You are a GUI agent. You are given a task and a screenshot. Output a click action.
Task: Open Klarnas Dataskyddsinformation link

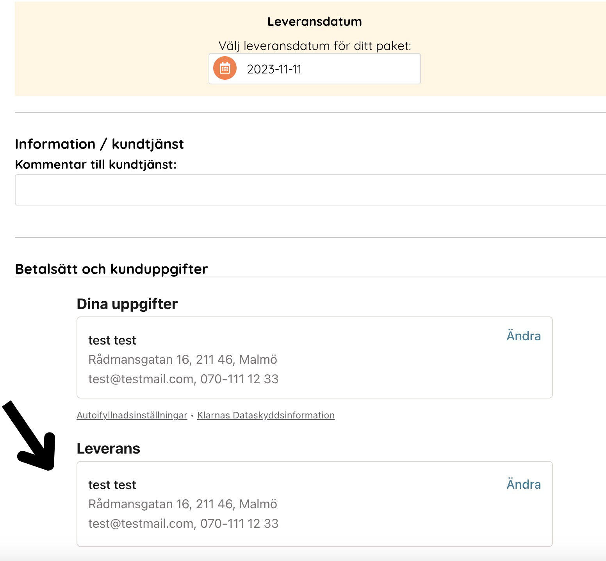point(266,415)
